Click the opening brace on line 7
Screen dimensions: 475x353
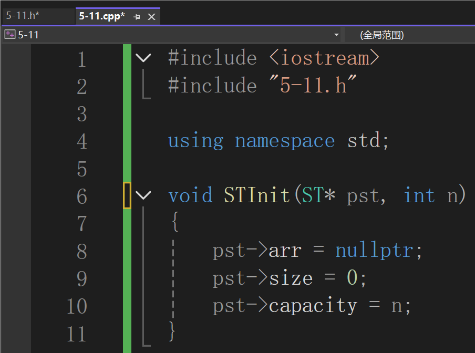pos(175,222)
